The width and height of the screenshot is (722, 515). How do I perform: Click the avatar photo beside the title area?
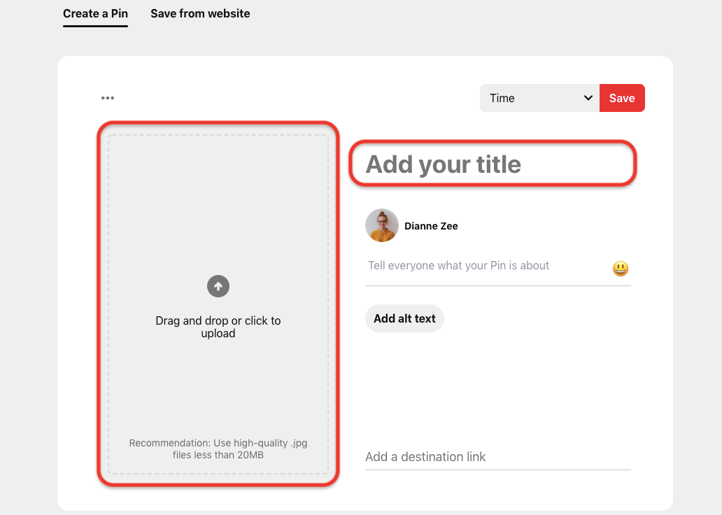pyautogui.click(x=381, y=225)
